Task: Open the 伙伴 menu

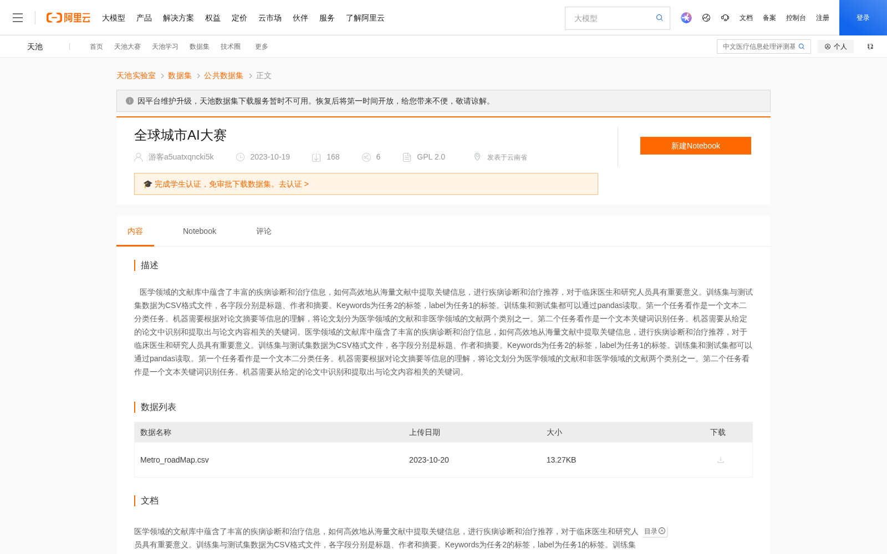Action: (300, 18)
